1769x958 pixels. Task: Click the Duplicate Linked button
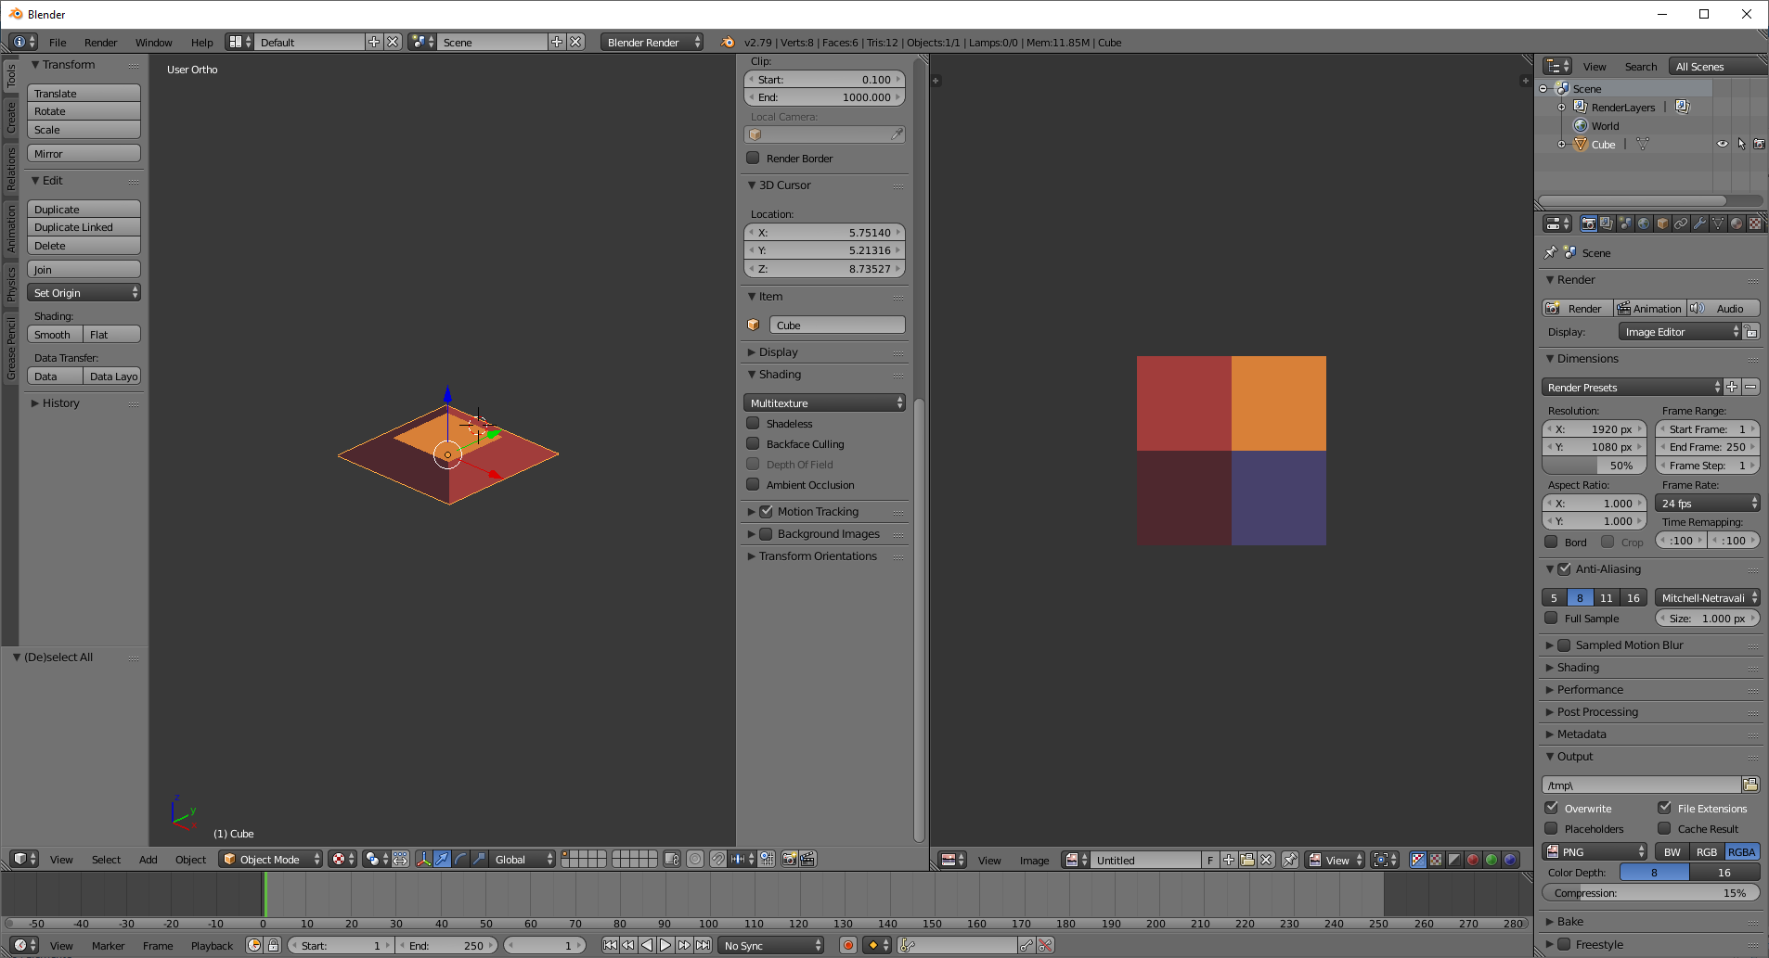(84, 227)
